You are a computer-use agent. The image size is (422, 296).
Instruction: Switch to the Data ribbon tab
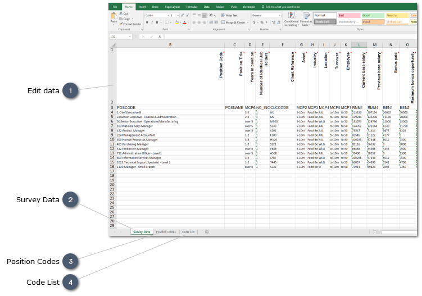point(206,7)
